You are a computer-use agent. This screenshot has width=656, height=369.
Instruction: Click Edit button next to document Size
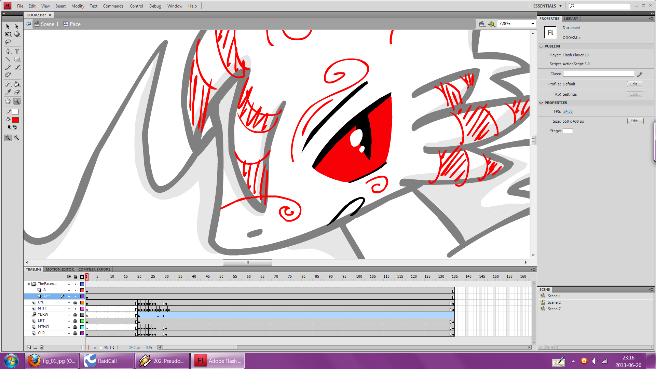point(635,121)
